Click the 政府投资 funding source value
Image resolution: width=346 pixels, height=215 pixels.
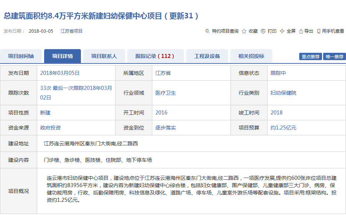[50, 128]
